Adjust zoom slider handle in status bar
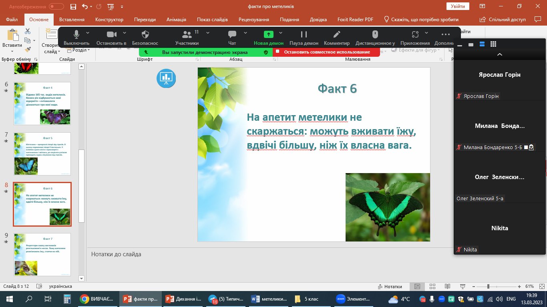Image resolution: width=547 pixels, height=307 pixels. coord(488,286)
